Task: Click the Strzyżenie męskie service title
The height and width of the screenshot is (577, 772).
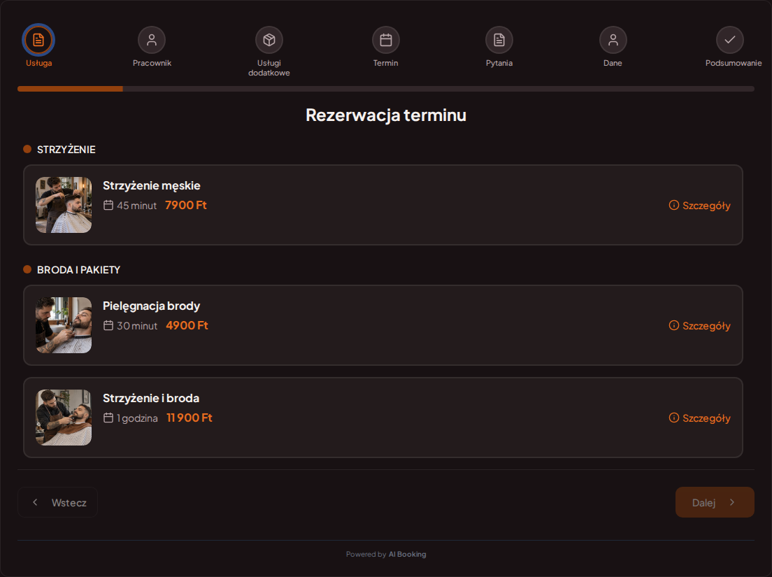Action: (x=151, y=185)
